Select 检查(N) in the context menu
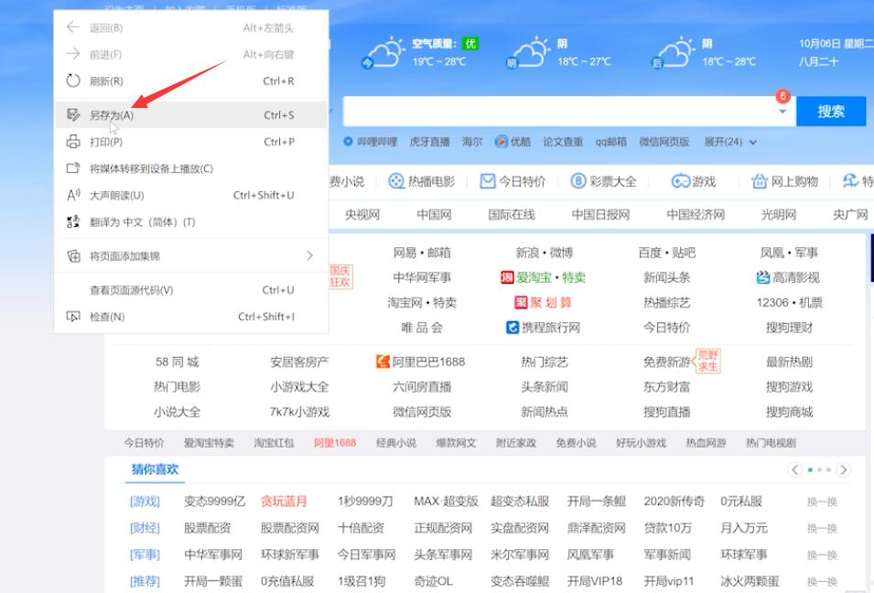The image size is (874, 593). pyautogui.click(x=191, y=317)
